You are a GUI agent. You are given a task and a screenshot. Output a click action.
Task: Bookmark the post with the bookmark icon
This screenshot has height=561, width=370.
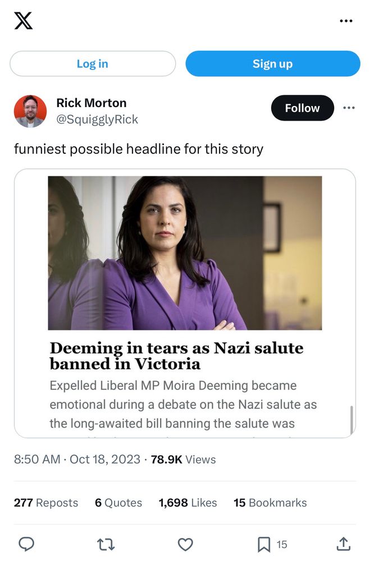264,544
